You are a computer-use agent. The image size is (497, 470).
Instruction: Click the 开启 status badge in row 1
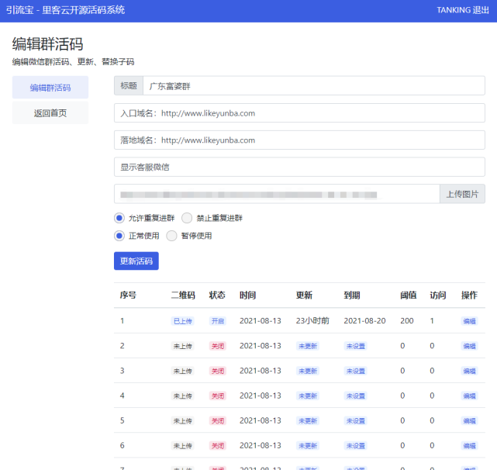tap(217, 321)
